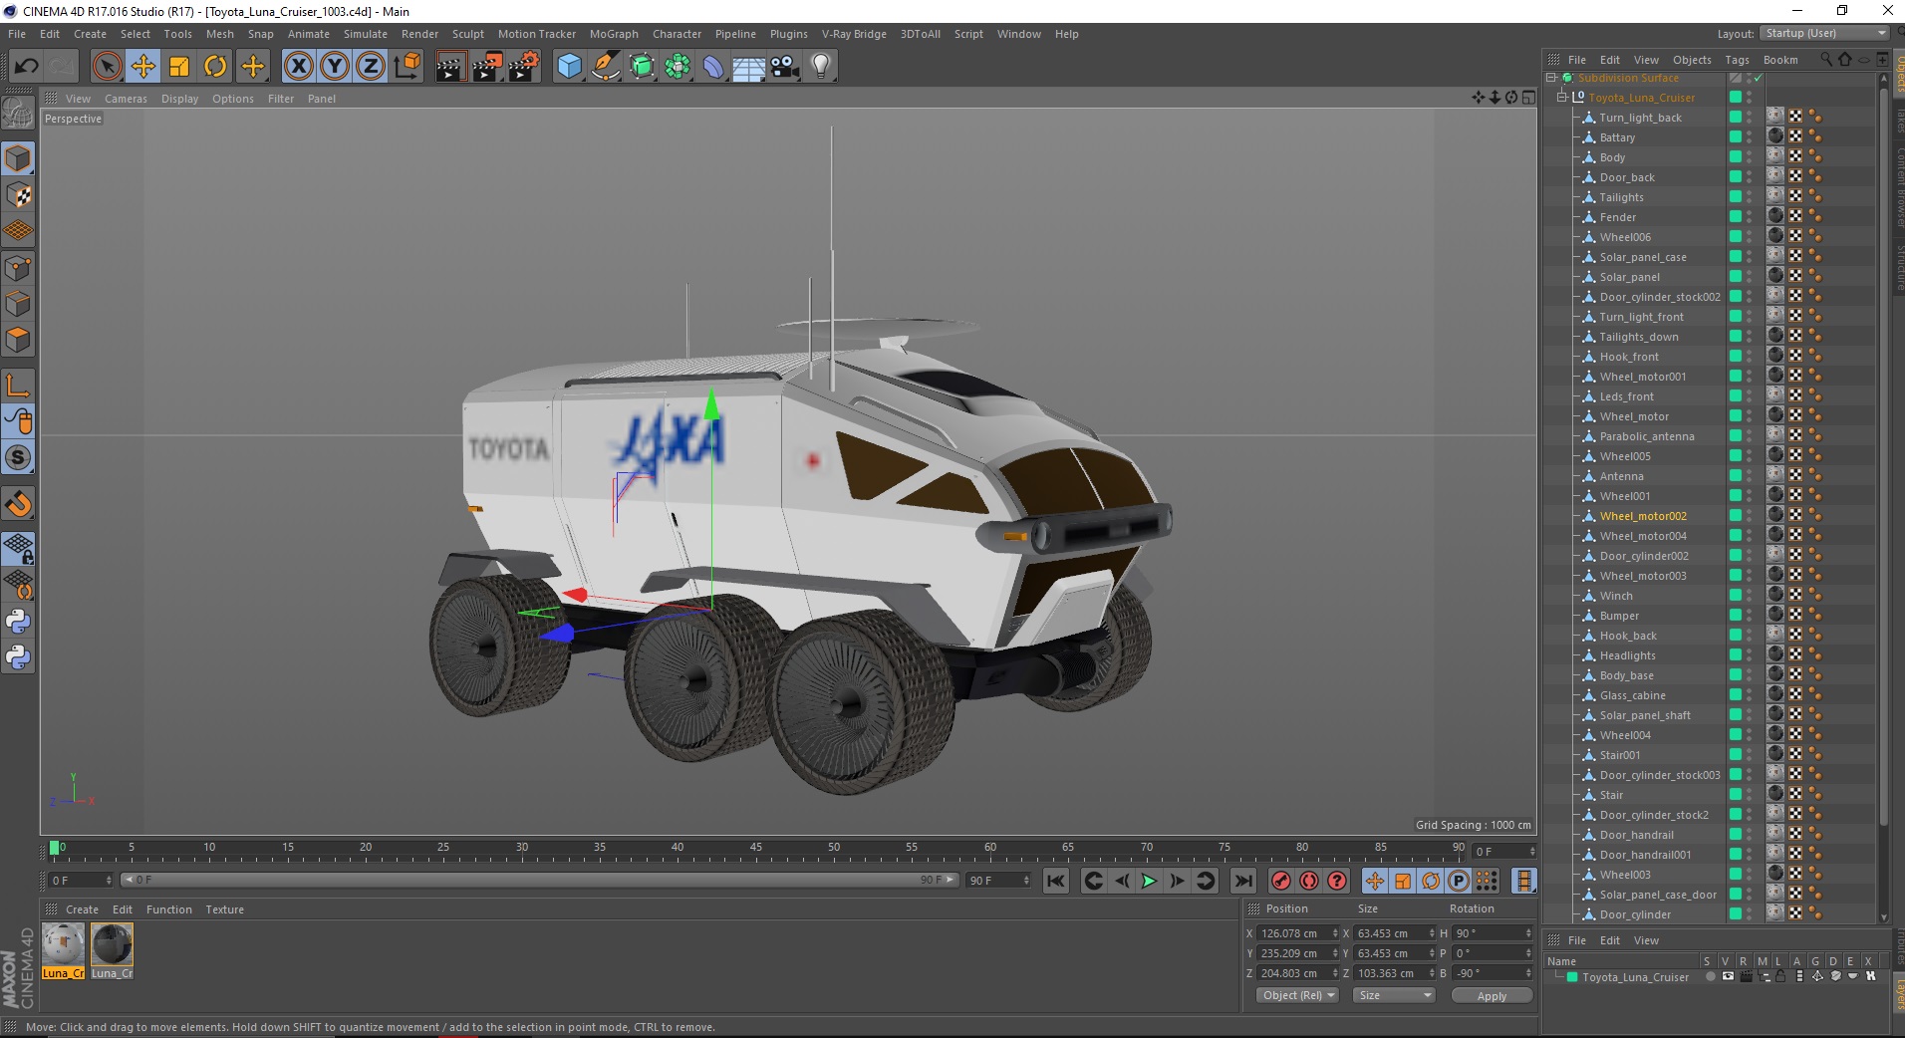
Task: Click the coordinate system icon
Action: pyautogui.click(x=407, y=67)
